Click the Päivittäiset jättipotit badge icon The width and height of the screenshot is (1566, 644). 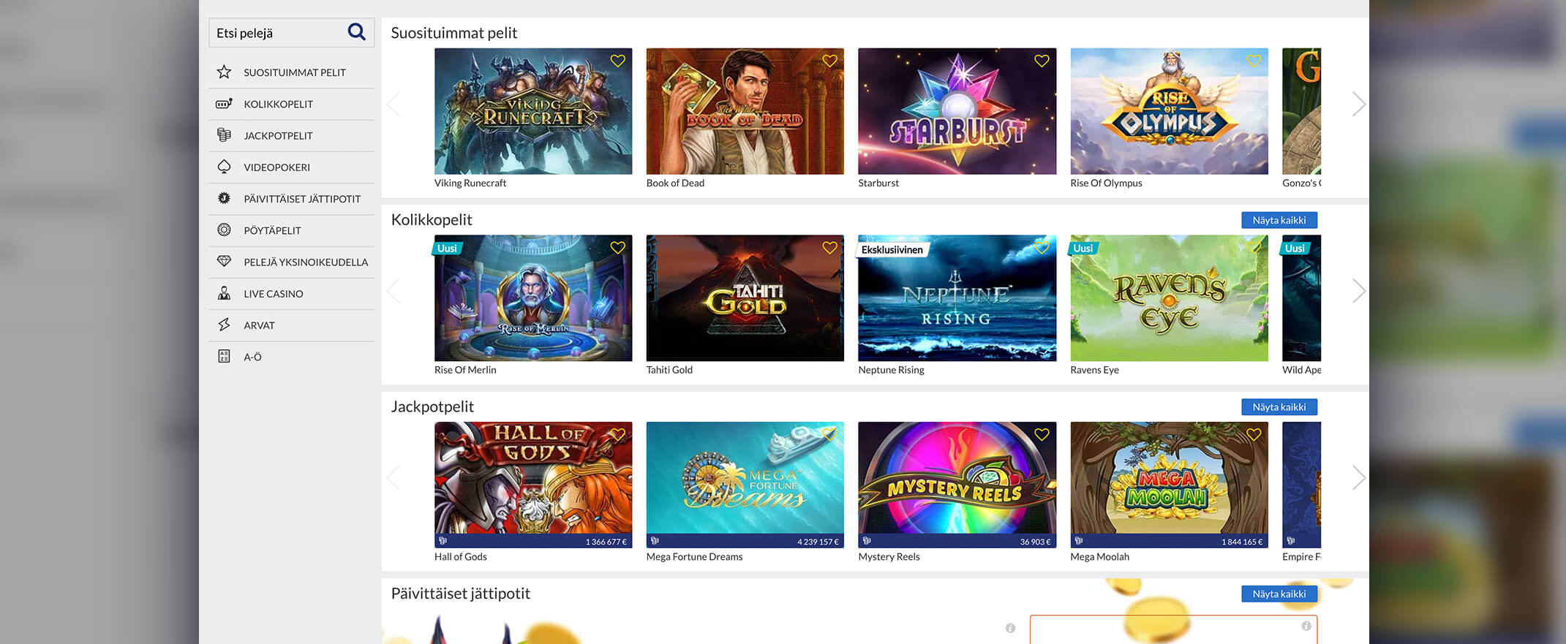(224, 198)
